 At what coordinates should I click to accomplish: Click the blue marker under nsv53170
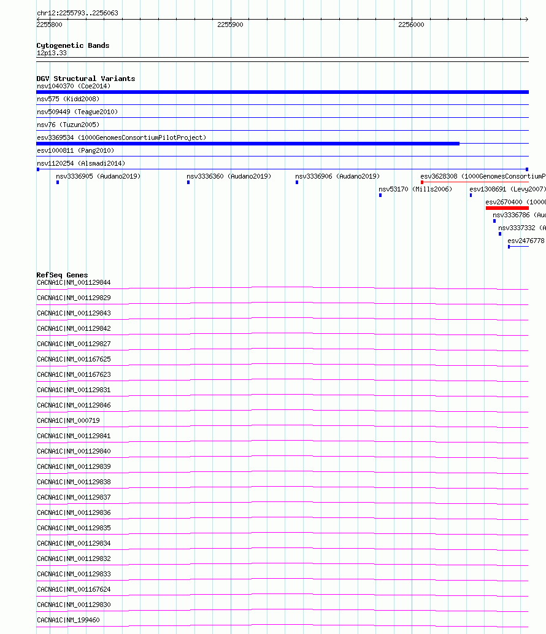pos(380,195)
